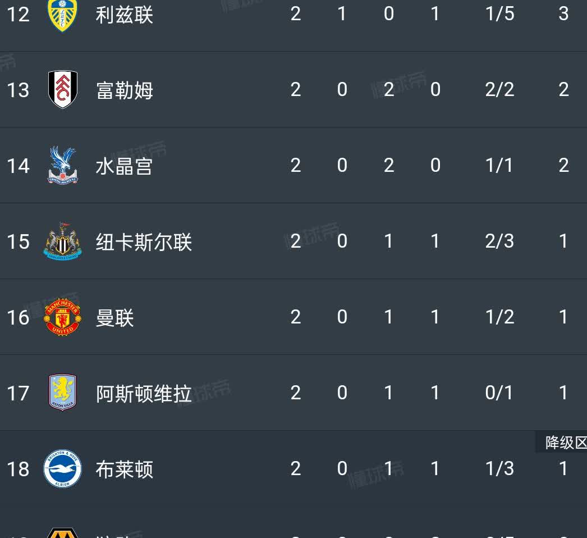
Task: Open the 阿斯顿维拉 team name
Action: (x=144, y=394)
